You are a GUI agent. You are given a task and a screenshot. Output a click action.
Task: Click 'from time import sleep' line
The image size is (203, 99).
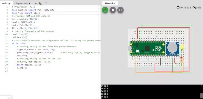click(x=26, y=13)
